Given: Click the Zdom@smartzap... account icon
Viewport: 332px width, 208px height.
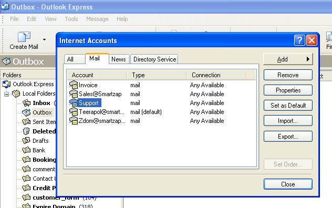Looking at the screenshot, I should point(74,120).
